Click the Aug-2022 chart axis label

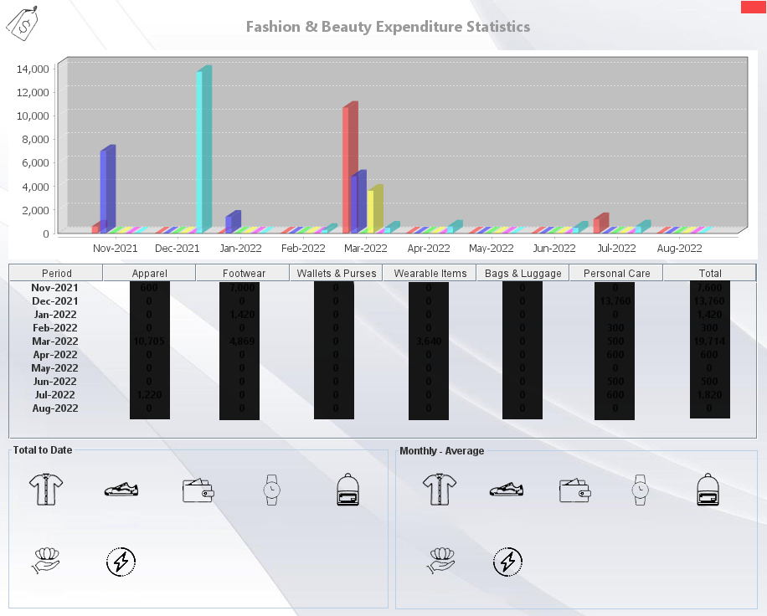pyautogui.click(x=679, y=248)
